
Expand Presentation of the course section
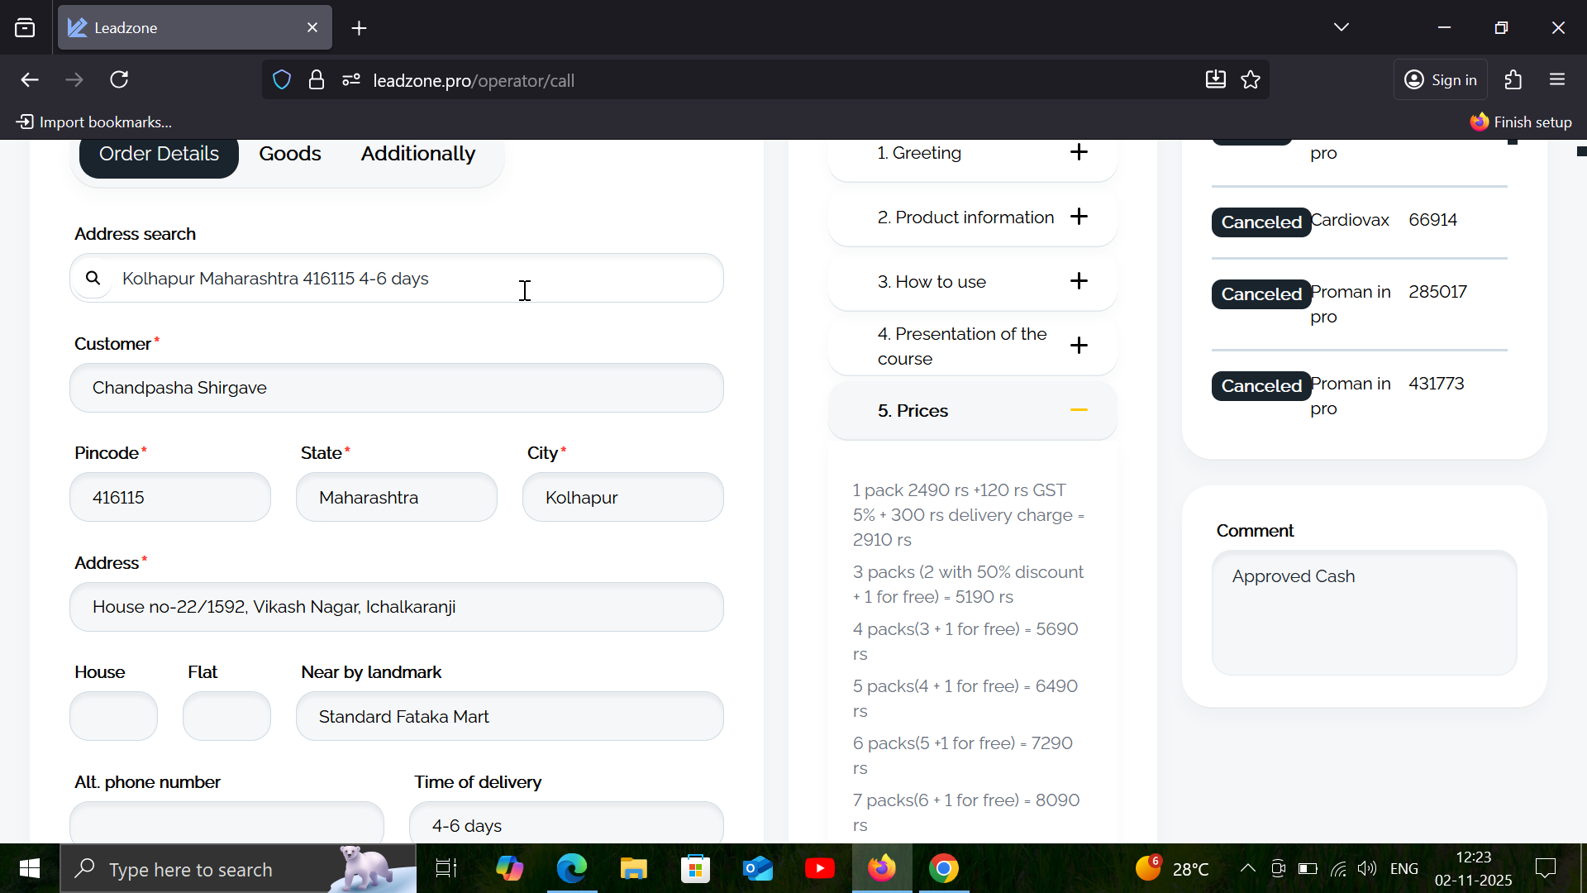[1079, 346]
